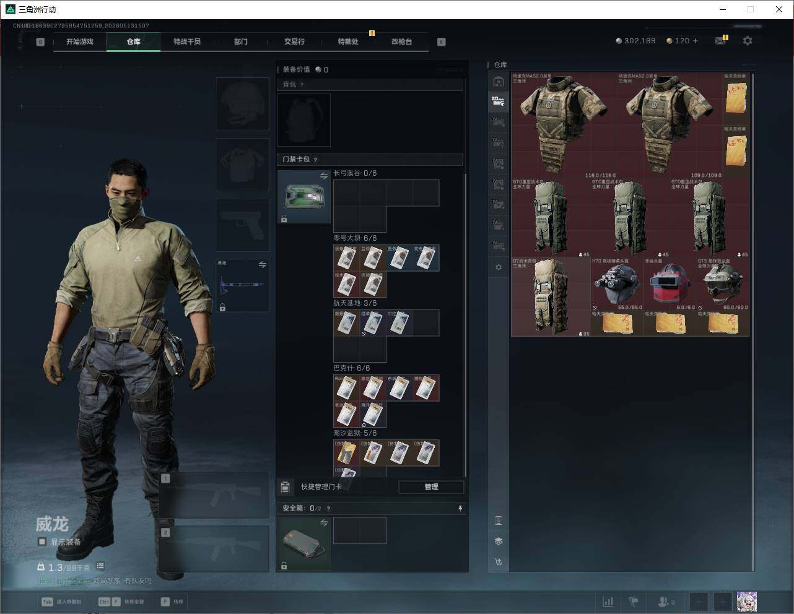Image resolution: width=794 pixels, height=614 pixels.
Task: Select the MAS2.0 armor with 109.0 durability
Action: click(670, 126)
